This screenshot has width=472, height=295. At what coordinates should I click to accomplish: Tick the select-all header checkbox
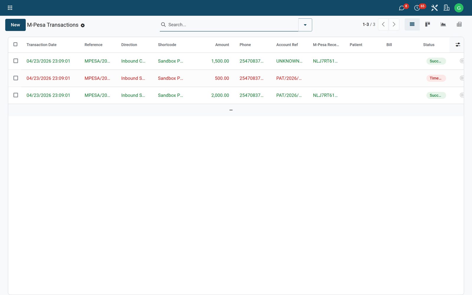point(16,45)
